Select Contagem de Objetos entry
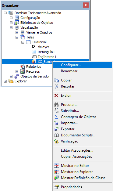Screen dimensions: 113x191 point(83,117)
